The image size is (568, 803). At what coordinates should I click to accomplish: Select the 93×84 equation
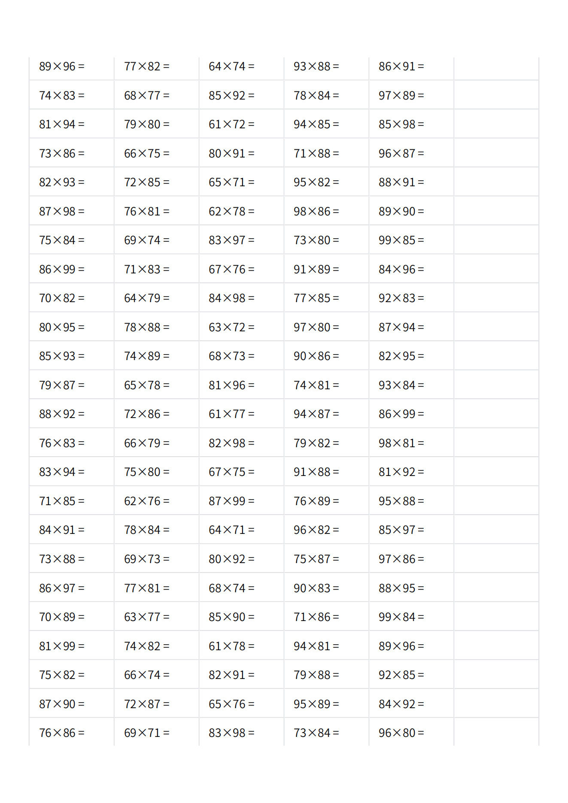[x=401, y=385]
